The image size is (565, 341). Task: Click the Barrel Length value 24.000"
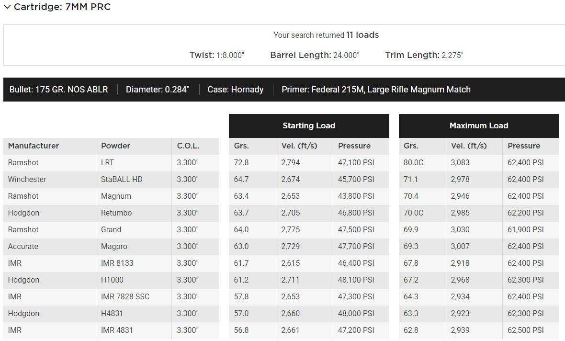pyautogui.click(x=346, y=55)
